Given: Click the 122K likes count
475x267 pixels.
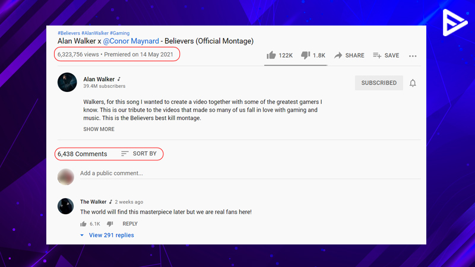Looking at the screenshot, I should pos(286,55).
